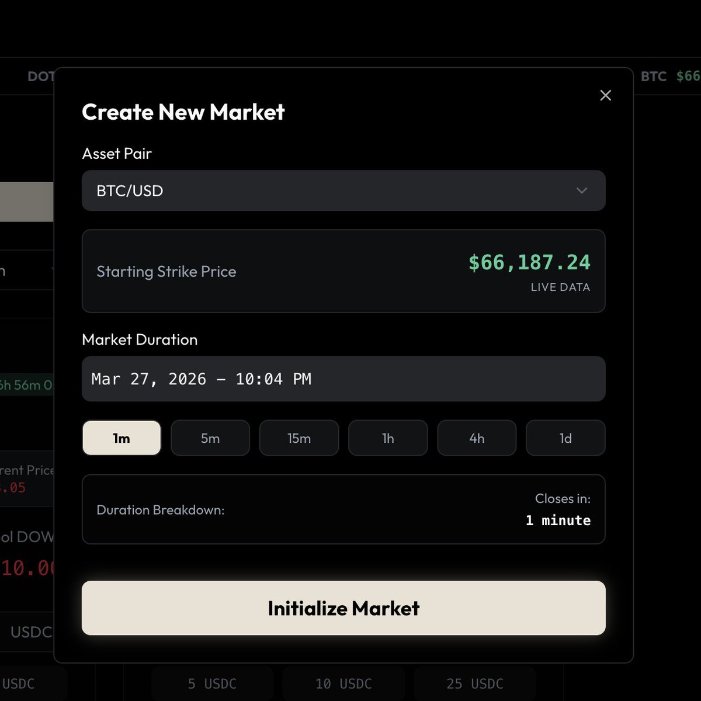Expand the asset pair chevron arrow
701x701 pixels.
tap(581, 190)
